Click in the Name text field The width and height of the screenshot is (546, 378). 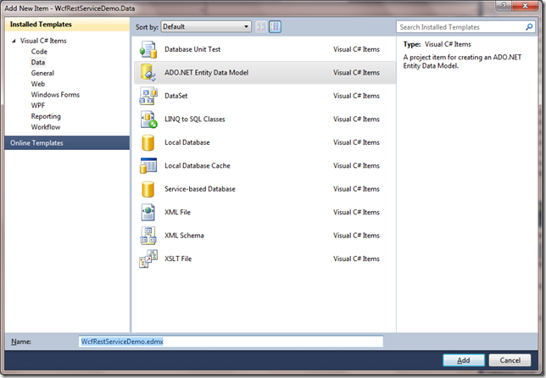click(x=231, y=342)
